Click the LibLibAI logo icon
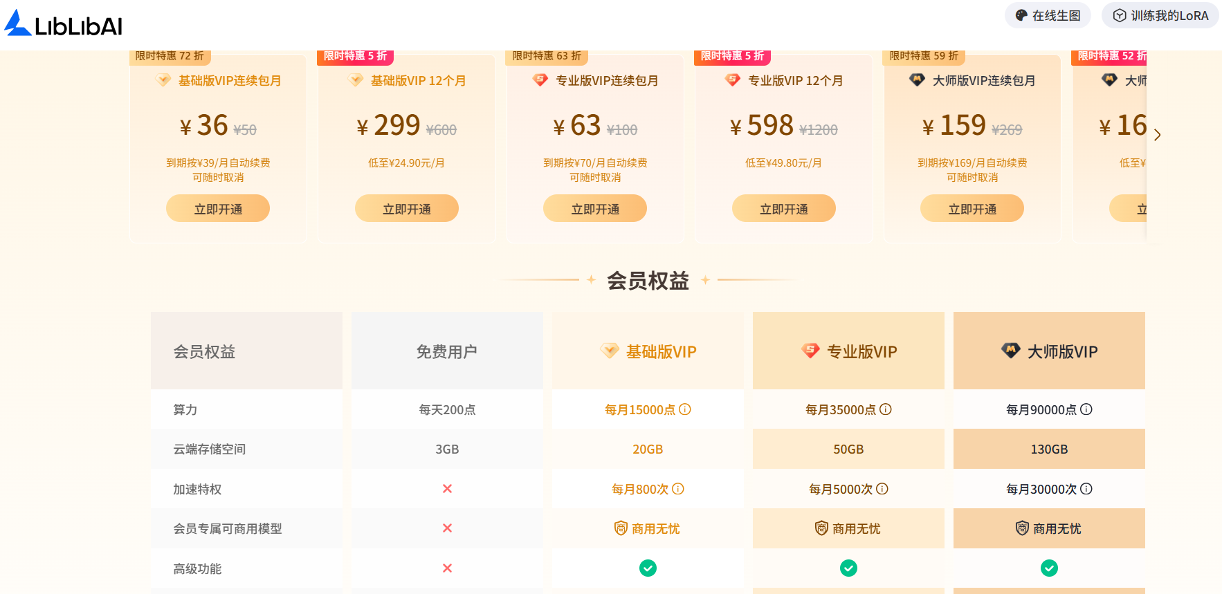 coord(15,23)
